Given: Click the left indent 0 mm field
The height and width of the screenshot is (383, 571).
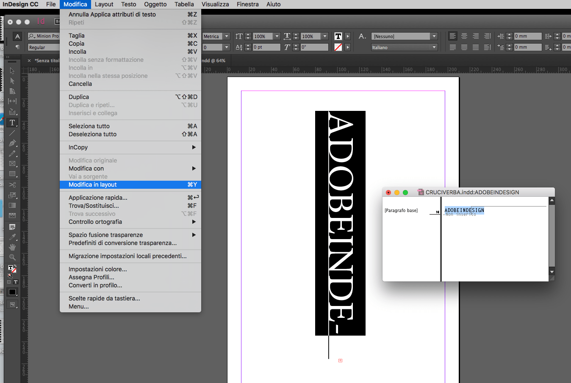Looking at the screenshot, I should pos(528,36).
